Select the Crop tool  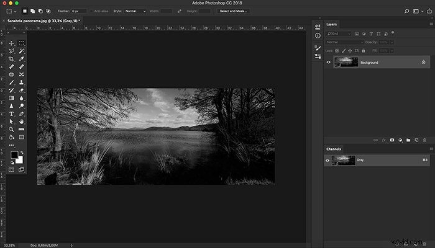11,59
